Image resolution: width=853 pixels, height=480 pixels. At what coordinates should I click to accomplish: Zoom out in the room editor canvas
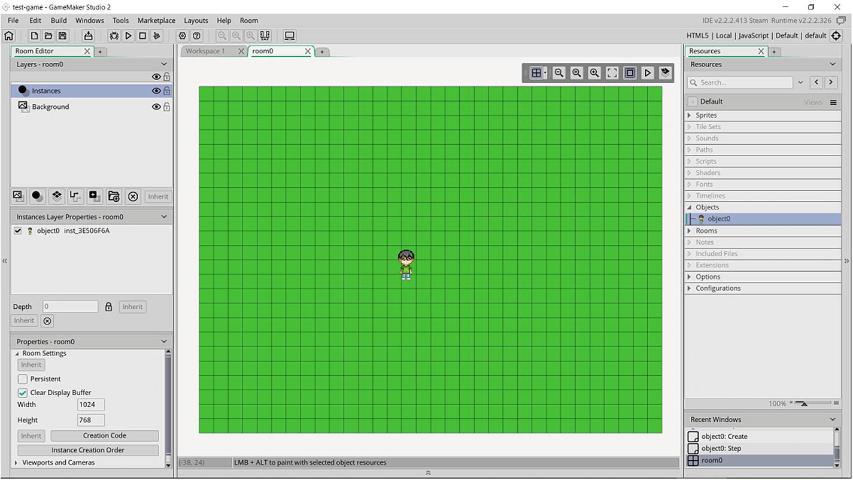[x=559, y=73]
